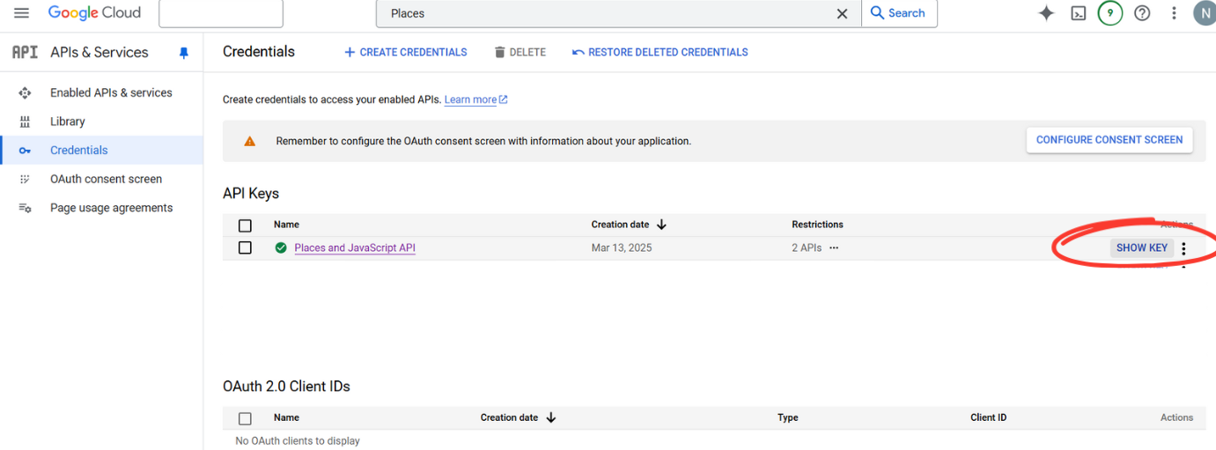Click the Search button

point(899,13)
